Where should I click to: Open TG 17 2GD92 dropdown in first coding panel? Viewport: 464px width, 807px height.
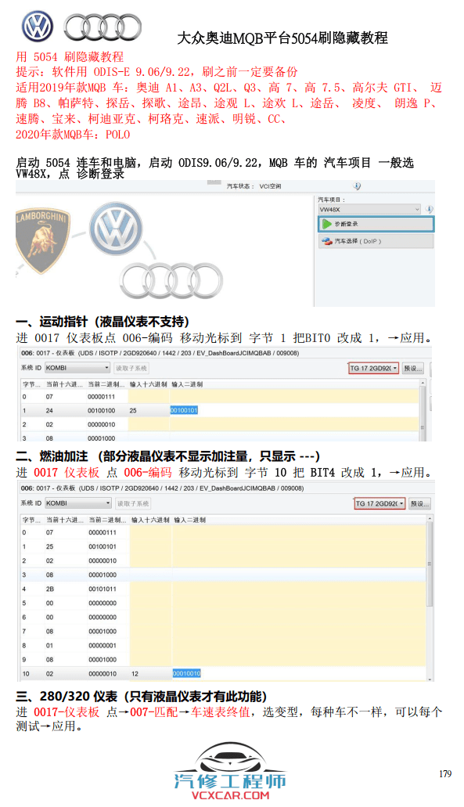coord(373,368)
